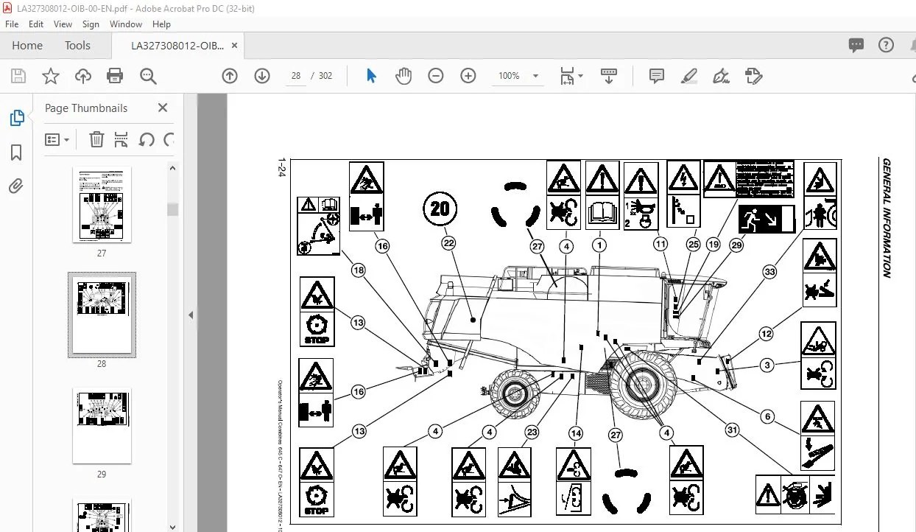
Task: Delete selected pages with trash icon
Action: pyautogui.click(x=96, y=139)
